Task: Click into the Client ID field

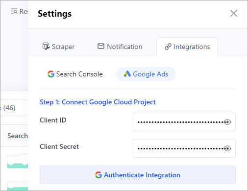Action: pyautogui.click(x=184, y=122)
